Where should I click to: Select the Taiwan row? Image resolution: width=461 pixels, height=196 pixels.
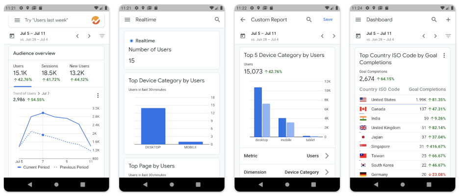click(x=403, y=156)
